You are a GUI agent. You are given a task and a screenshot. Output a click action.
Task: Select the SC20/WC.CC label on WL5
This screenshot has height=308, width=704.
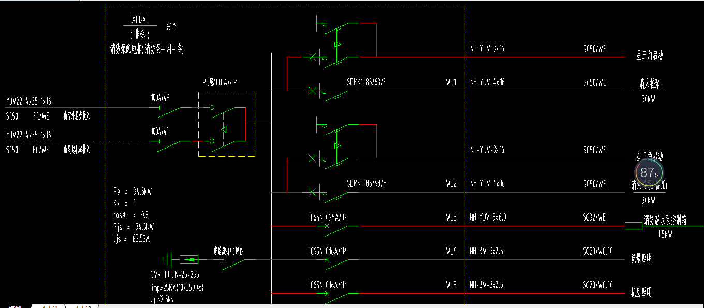(x=598, y=285)
